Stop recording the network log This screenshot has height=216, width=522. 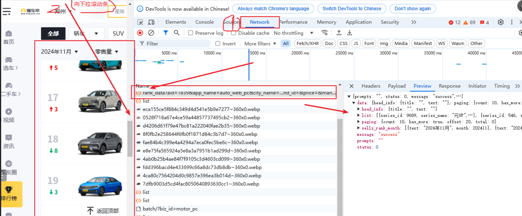pos(140,33)
